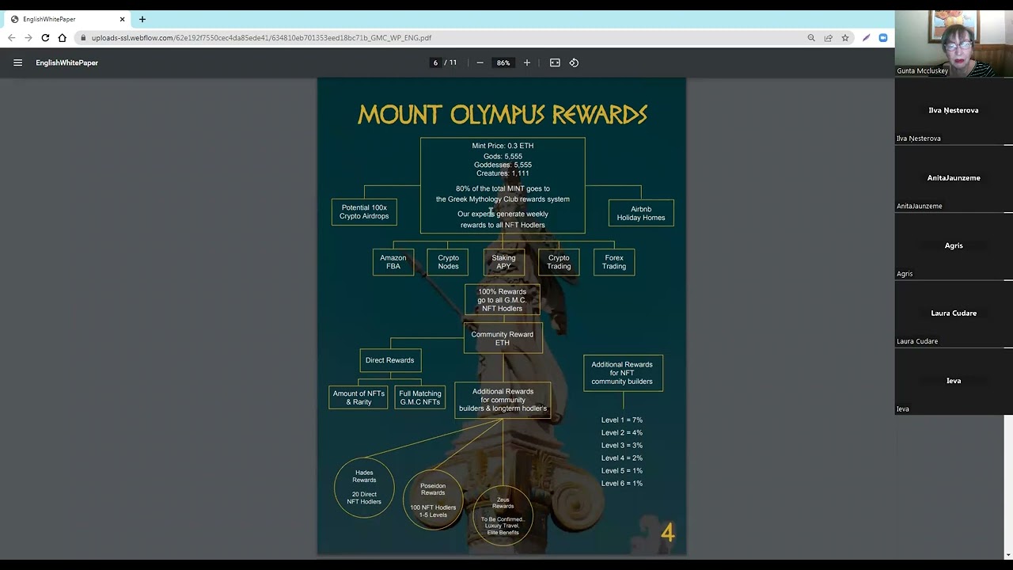Select participant tile Ilva Nesterova

[x=954, y=111]
